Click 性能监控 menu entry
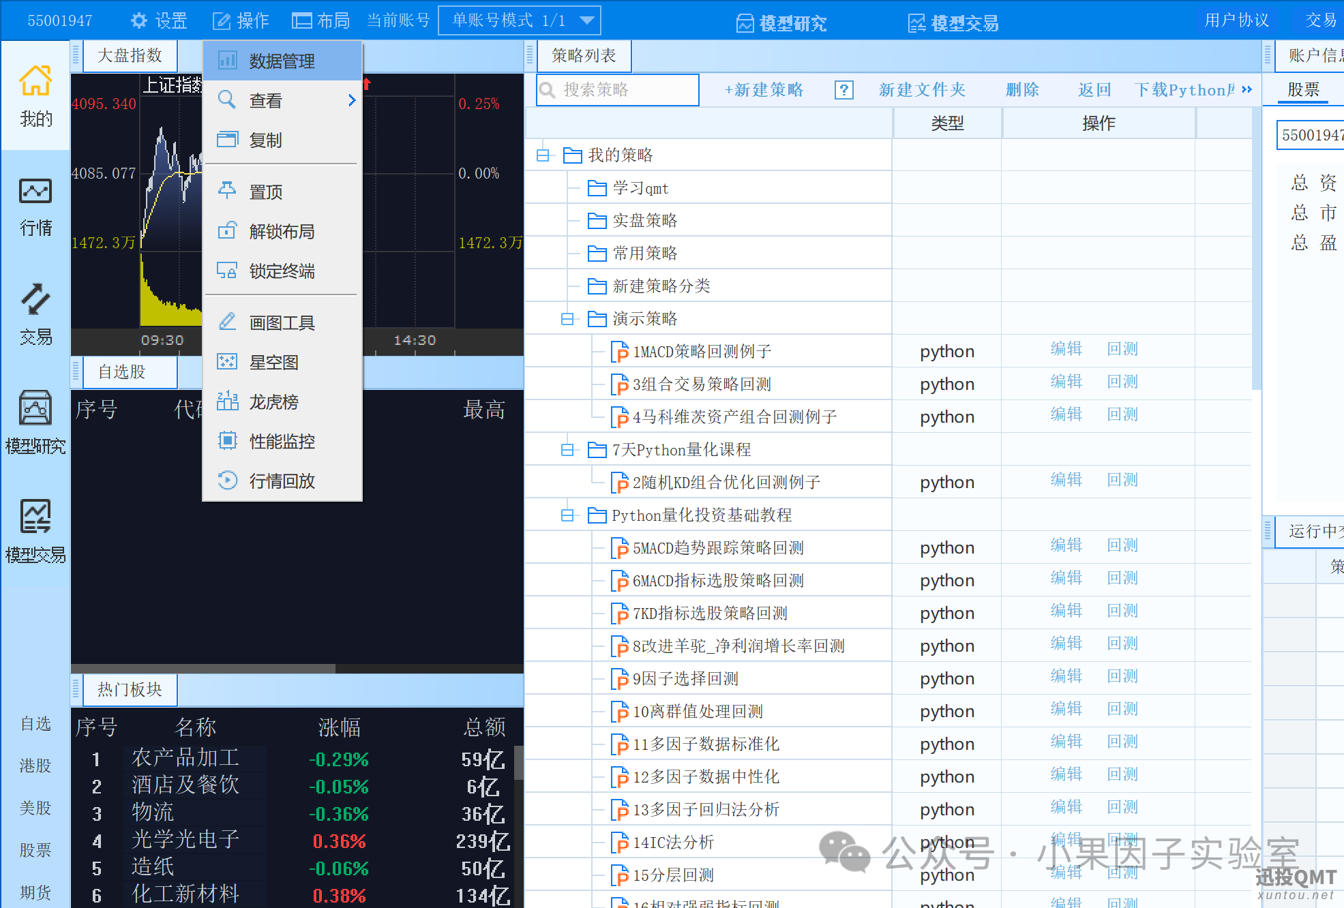 pyautogui.click(x=282, y=442)
